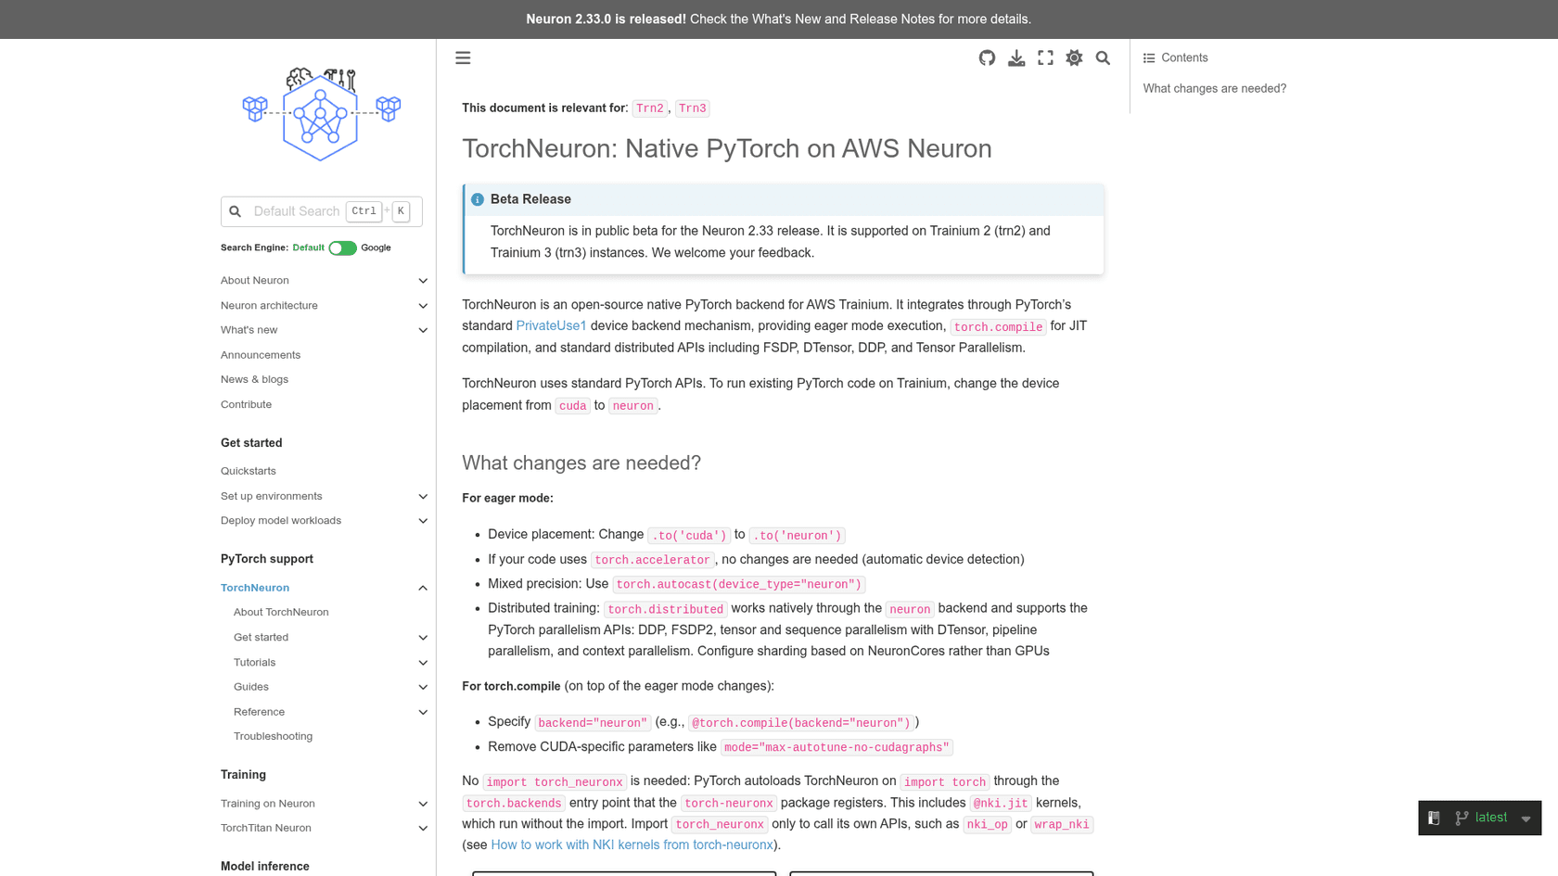The height and width of the screenshot is (876, 1558).
Task: Expand Deploy model workloads chevron
Action: click(423, 521)
